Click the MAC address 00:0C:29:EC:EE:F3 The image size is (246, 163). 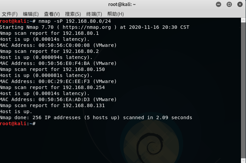(64, 82)
